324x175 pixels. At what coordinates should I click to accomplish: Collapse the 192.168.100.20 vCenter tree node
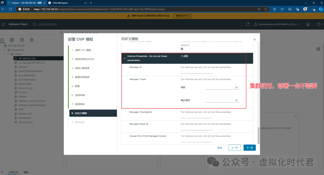(1, 46)
